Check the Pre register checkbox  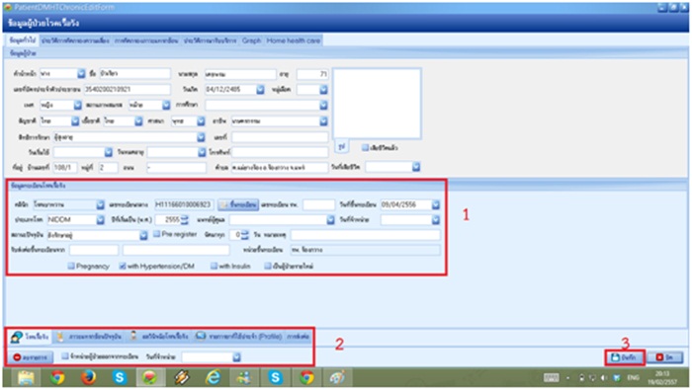tap(156, 234)
